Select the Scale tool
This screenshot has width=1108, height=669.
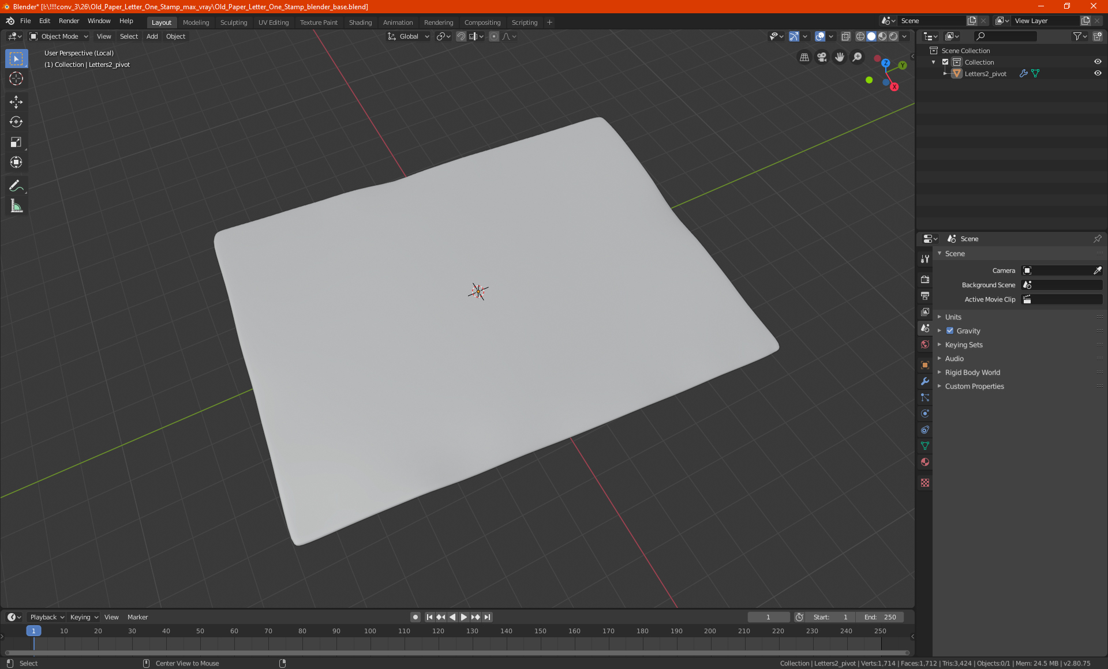pos(16,142)
